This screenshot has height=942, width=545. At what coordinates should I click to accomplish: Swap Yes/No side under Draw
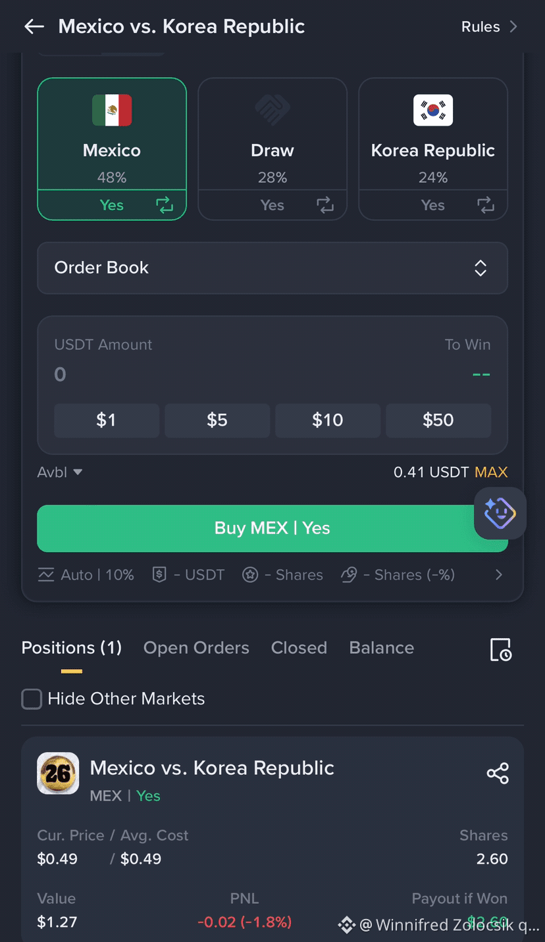325,205
